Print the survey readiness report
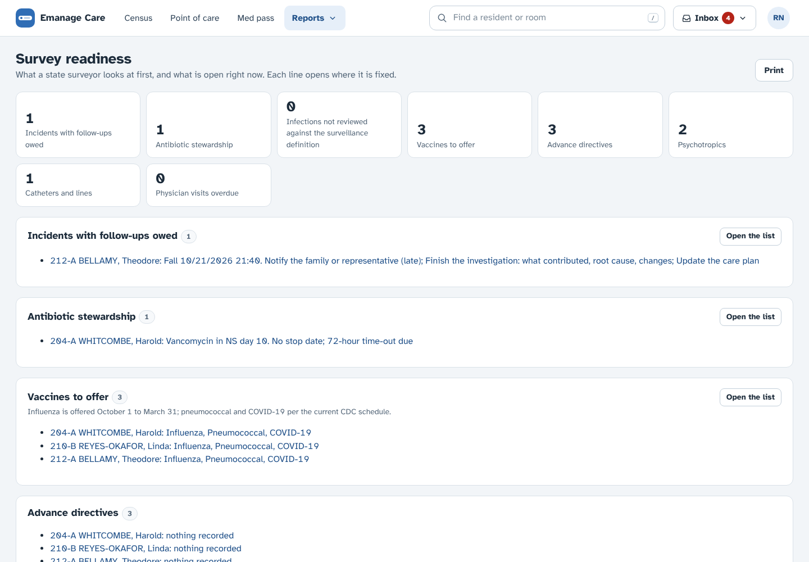 pos(774,70)
